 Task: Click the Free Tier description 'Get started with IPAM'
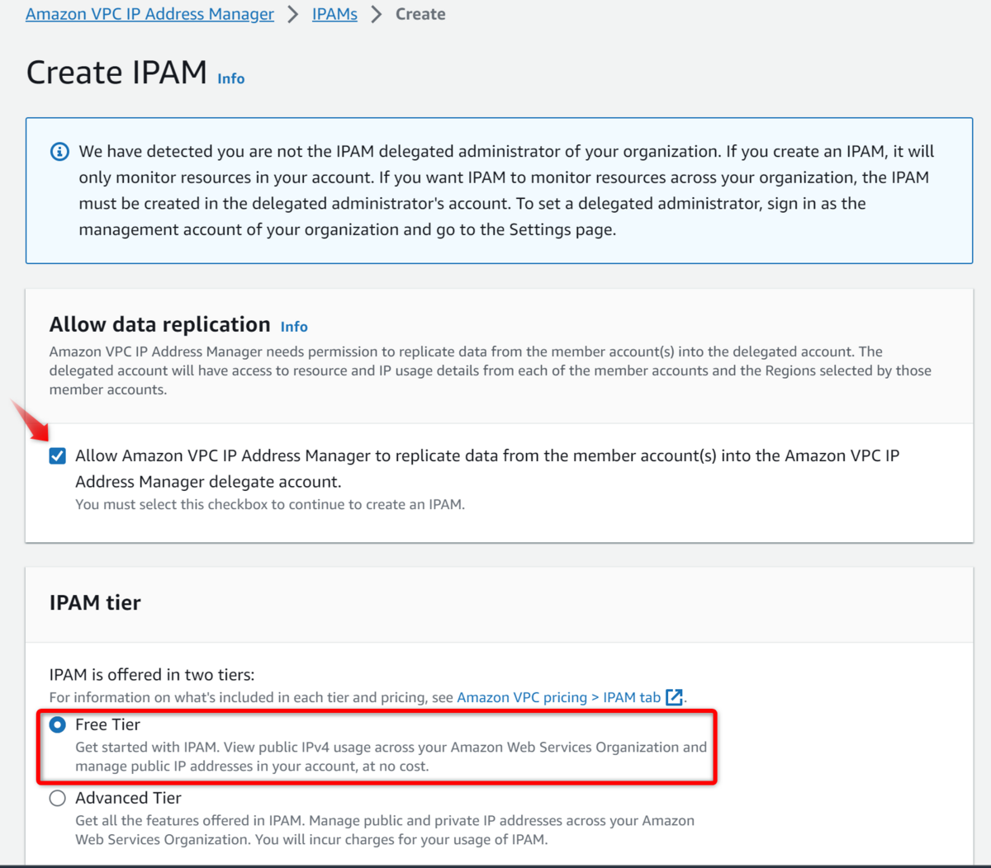pos(391,757)
